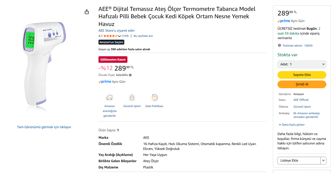Expand Daha fazla göster details

click(x=291, y=124)
